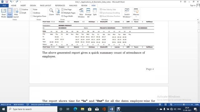Customize Quick Access Toolbar dropdown
This screenshot has width=200, height=112.
point(20,2)
